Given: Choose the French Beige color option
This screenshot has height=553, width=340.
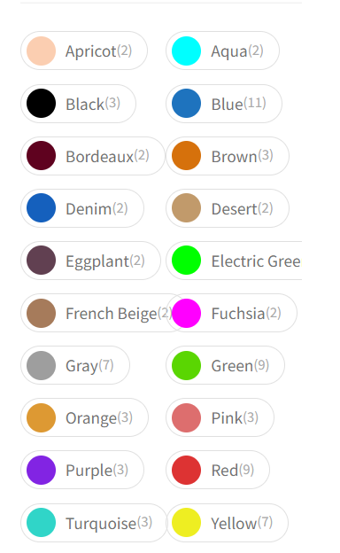Looking at the screenshot, I should point(102,313).
